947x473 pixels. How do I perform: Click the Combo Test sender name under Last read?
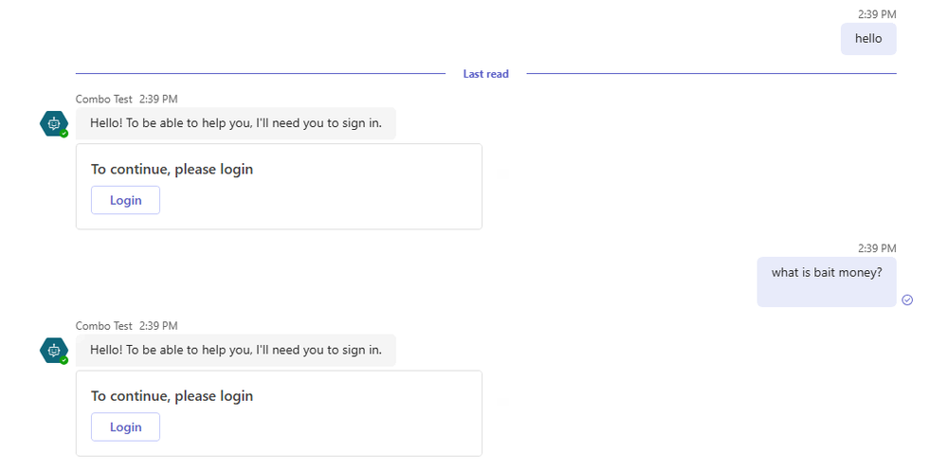click(104, 99)
